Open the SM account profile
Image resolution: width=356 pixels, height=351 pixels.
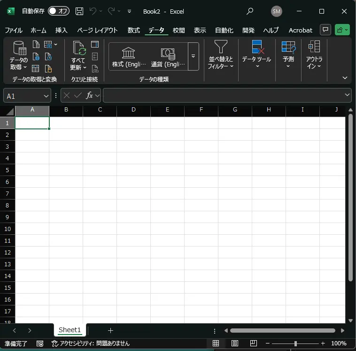[276, 11]
